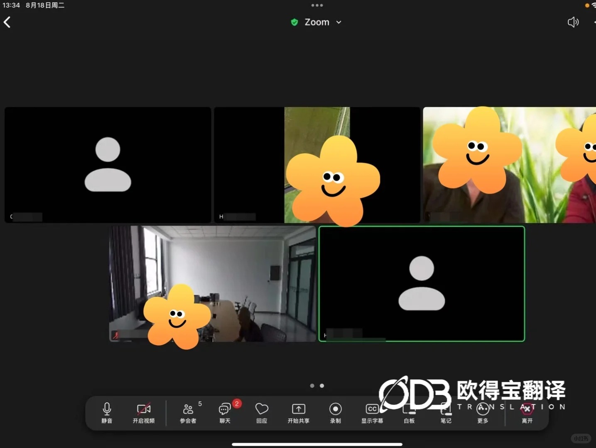Select the participant tile with green plants
Screen dimensions: 596x448
click(509, 165)
